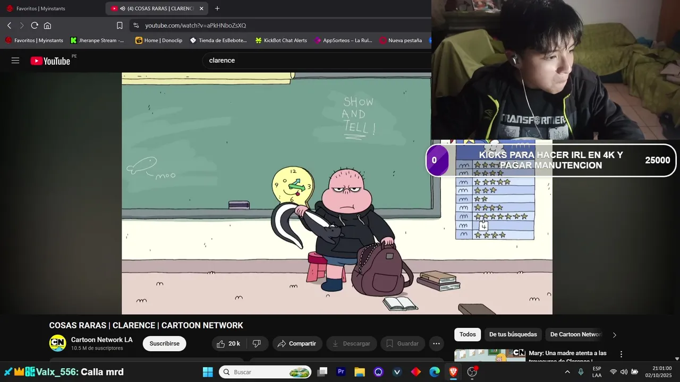Open Cartoon Network LA channel name
This screenshot has height=382, width=680.
point(102,340)
